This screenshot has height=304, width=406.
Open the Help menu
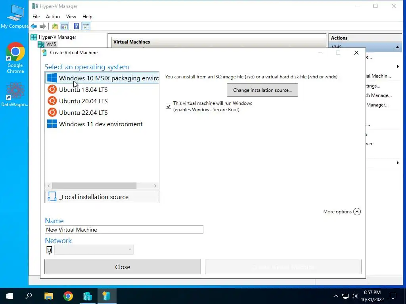pyautogui.click(x=87, y=17)
